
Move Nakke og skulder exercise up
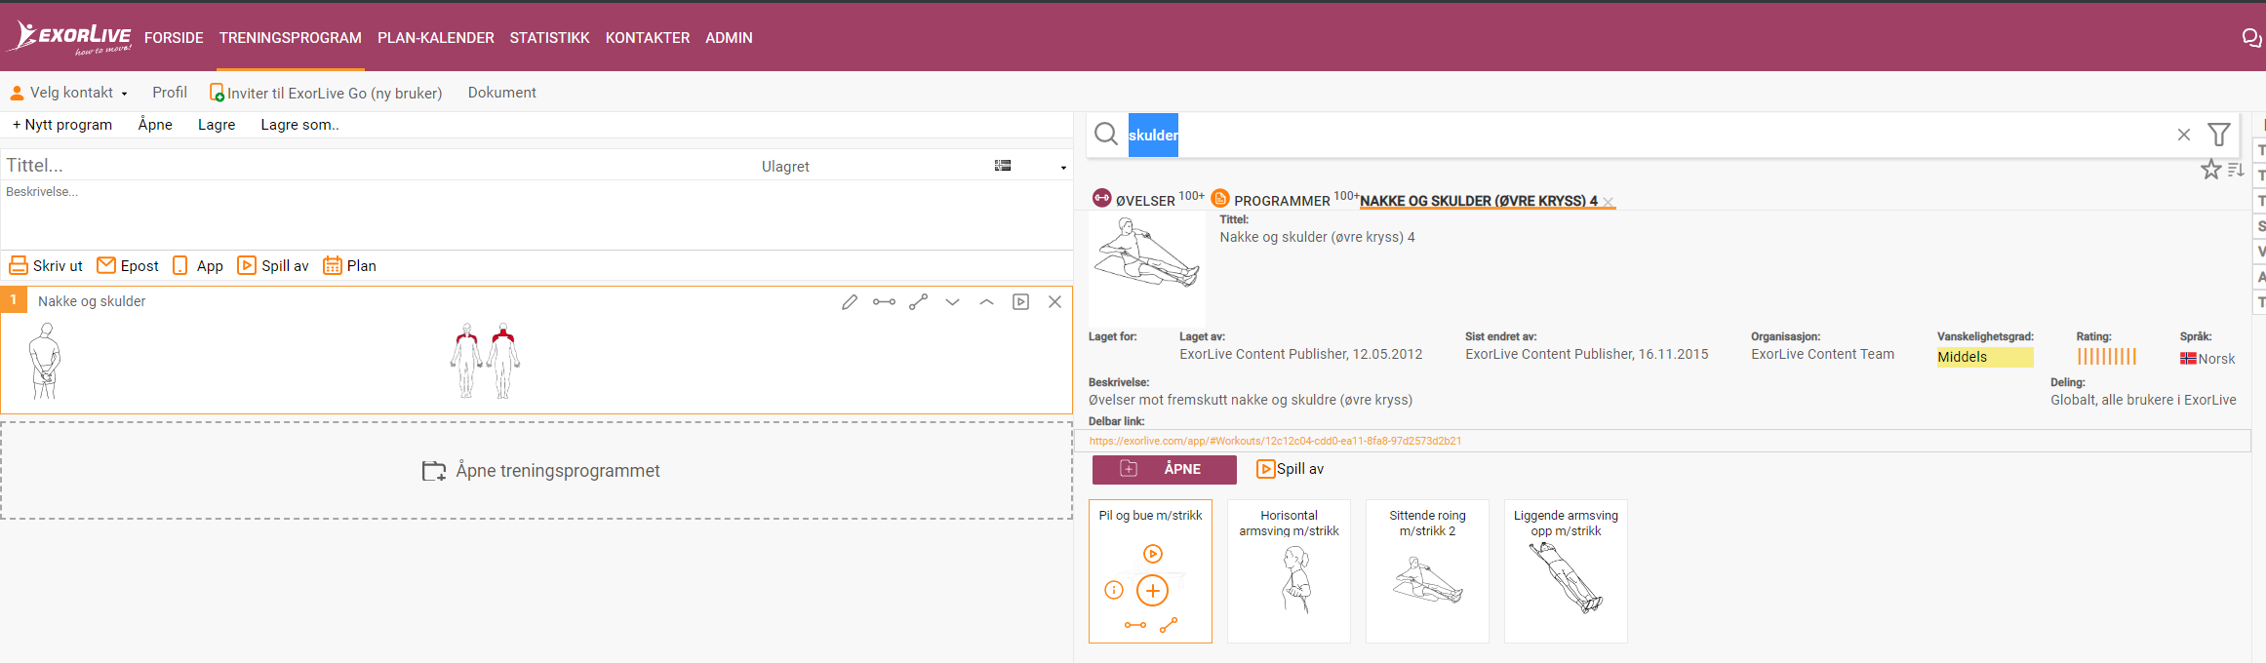986,302
